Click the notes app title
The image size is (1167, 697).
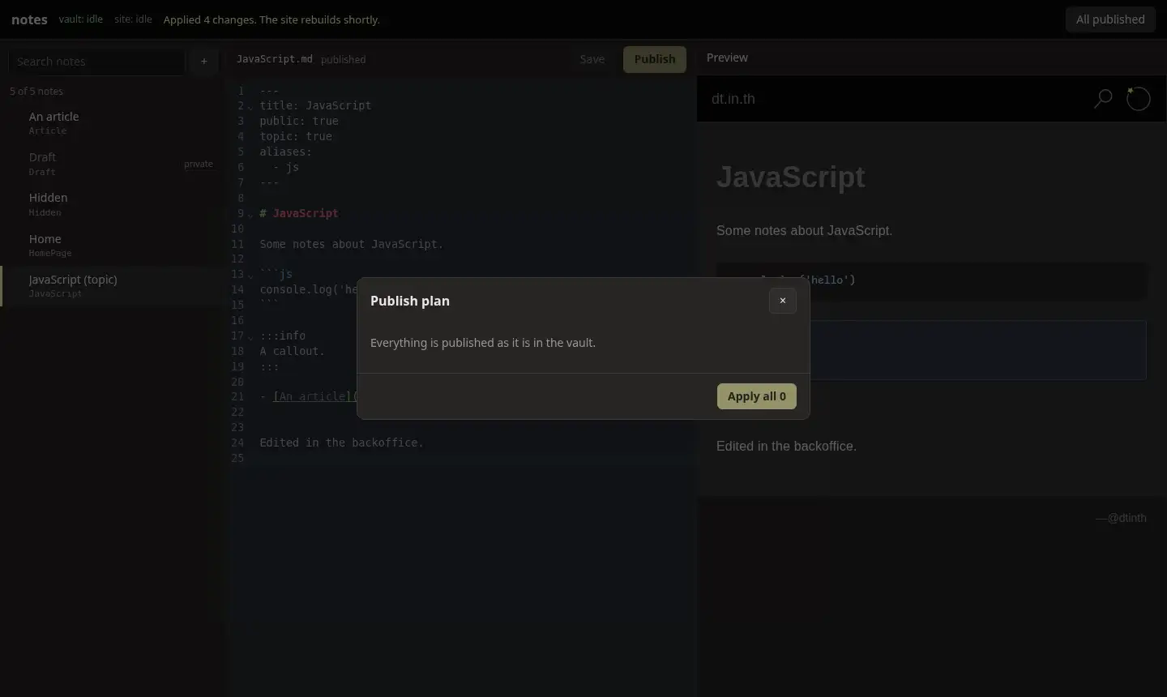point(29,19)
